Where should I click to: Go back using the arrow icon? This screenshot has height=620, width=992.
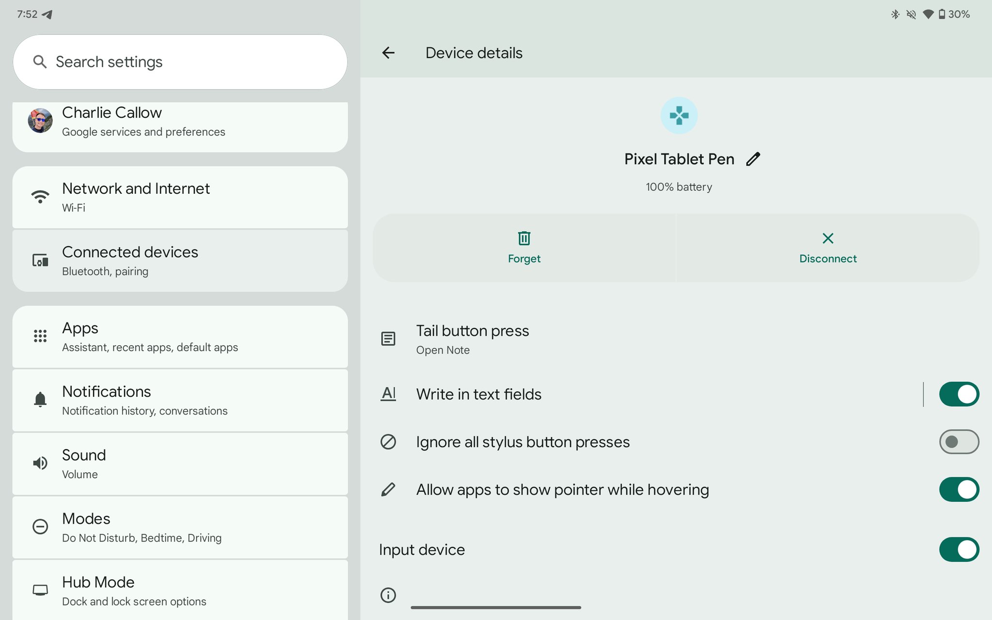pyautogui.click(x=388, y=53)
